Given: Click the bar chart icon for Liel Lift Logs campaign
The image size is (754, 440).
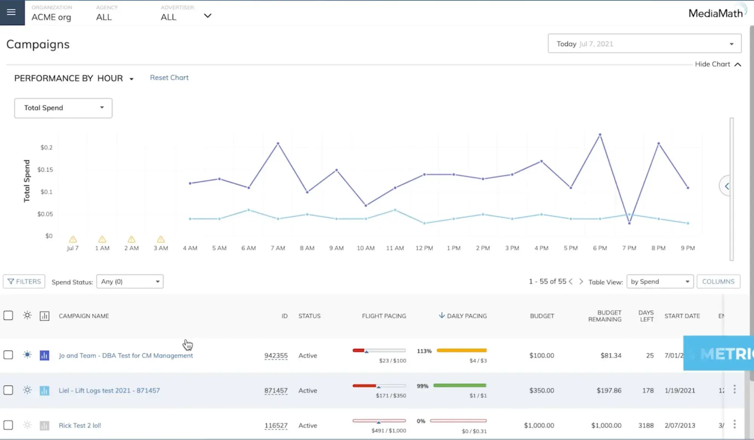Looking at the screenshot, I should 45,390.
